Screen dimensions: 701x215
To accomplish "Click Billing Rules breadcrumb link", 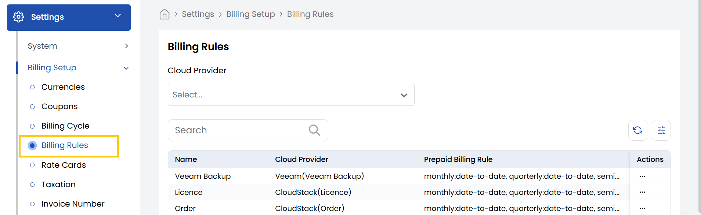I will [x=310, y=14].
